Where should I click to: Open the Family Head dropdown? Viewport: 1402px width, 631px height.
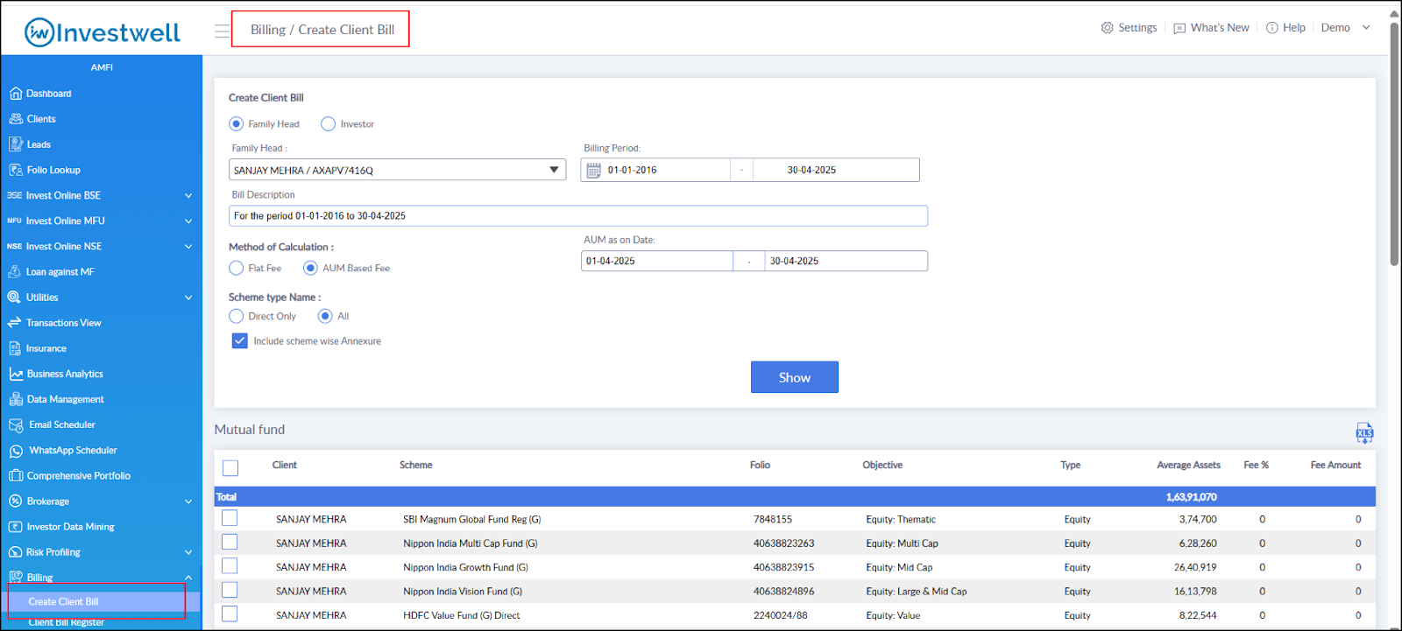pos(397,170)
